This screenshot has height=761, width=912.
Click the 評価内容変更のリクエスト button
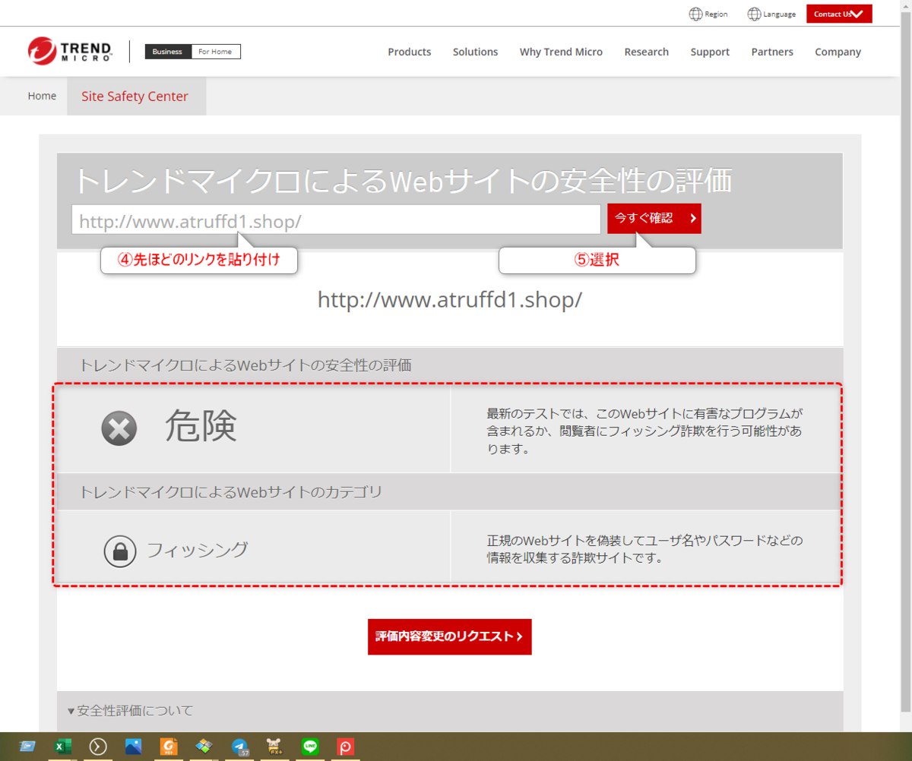click(x=450, y=636)
